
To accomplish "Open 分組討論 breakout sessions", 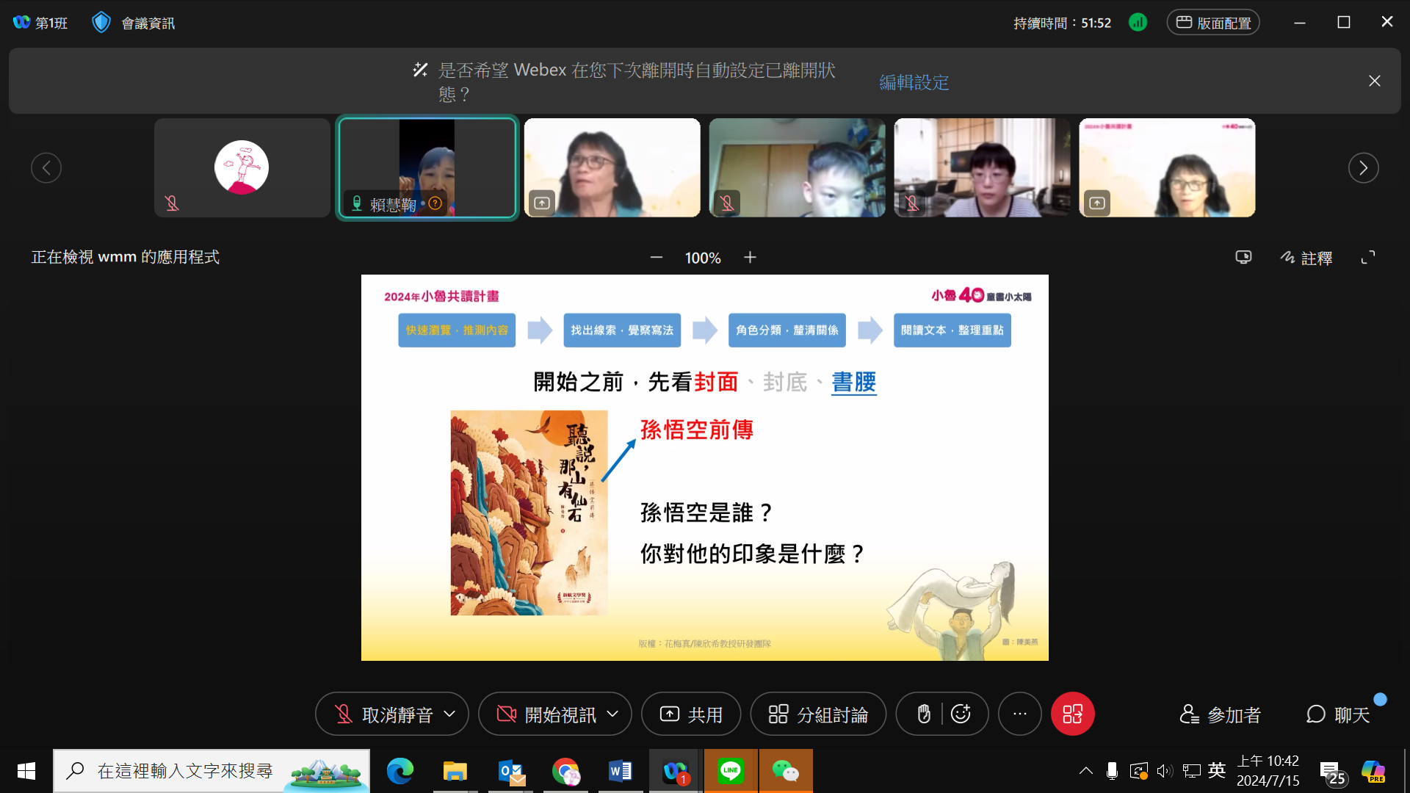I will 818,714.
